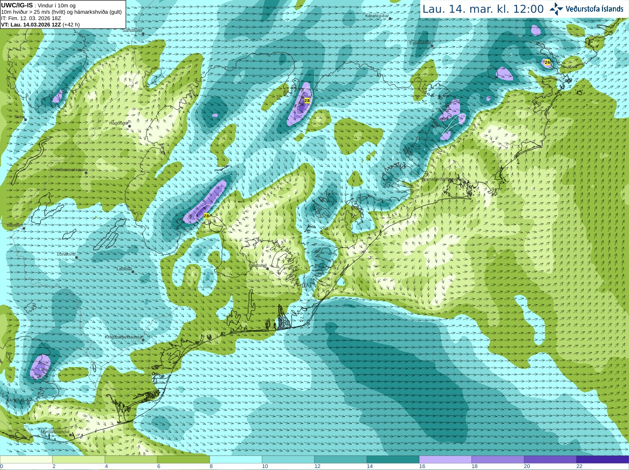Click the Hágöngur station label

point(118,123)
